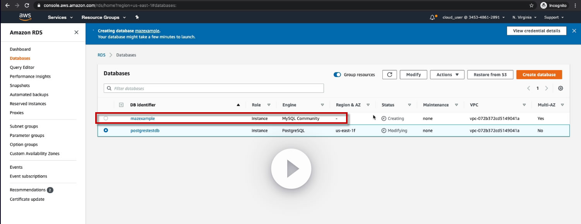Open Snapshots in the sidebar
The height and width of the screenshot is (224, 581).
tap(20, 85)
